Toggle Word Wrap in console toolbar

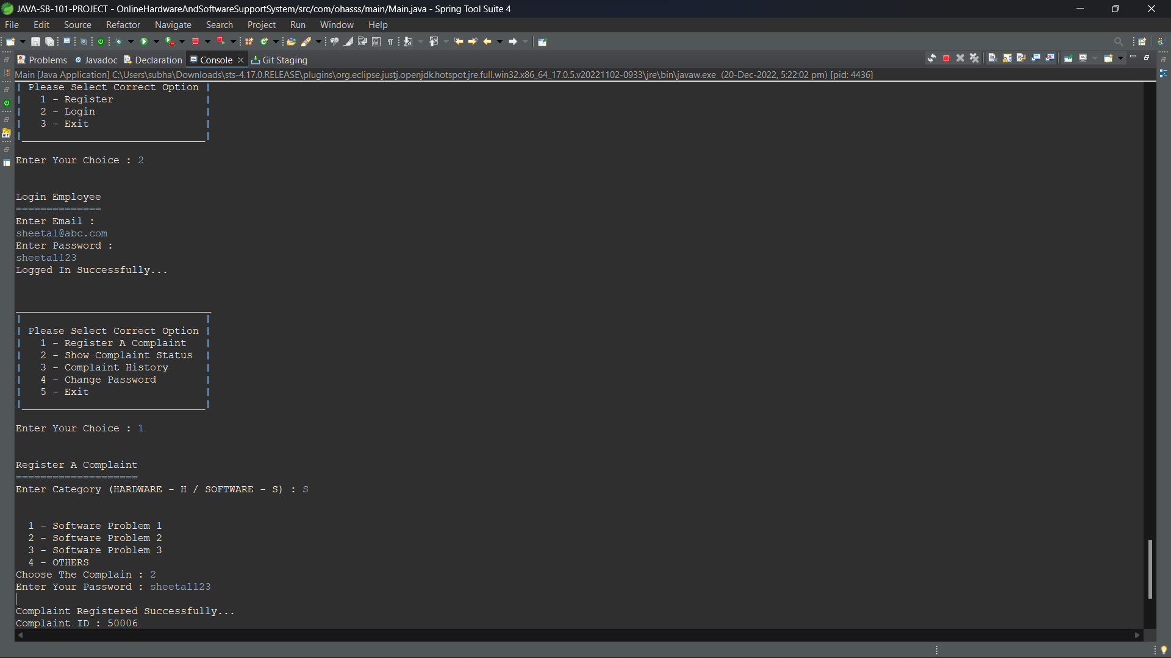pyautogui.click(x=1021, y=58)
